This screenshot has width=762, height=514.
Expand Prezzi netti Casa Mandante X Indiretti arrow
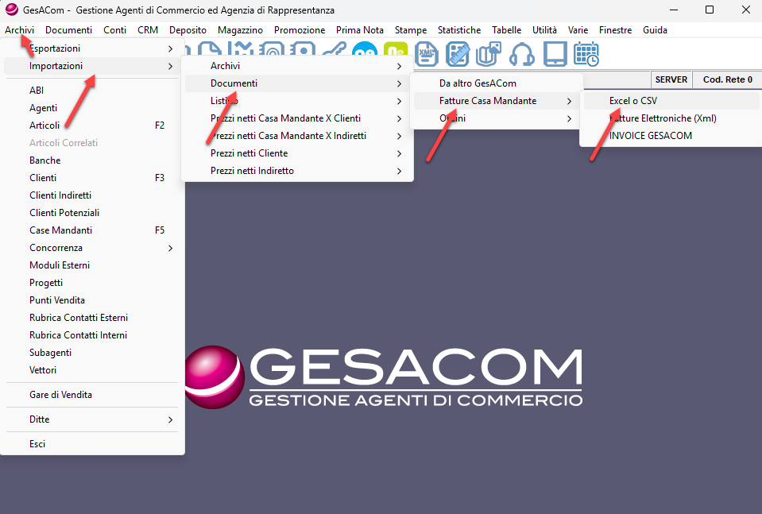point(399,136)
